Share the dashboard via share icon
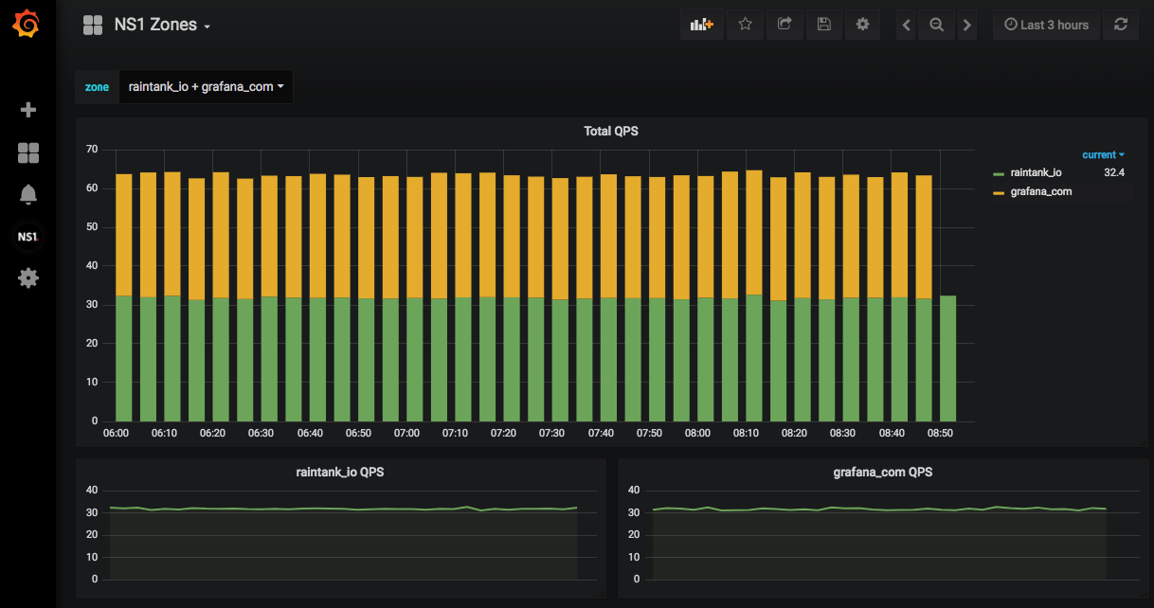 [784, 25]
